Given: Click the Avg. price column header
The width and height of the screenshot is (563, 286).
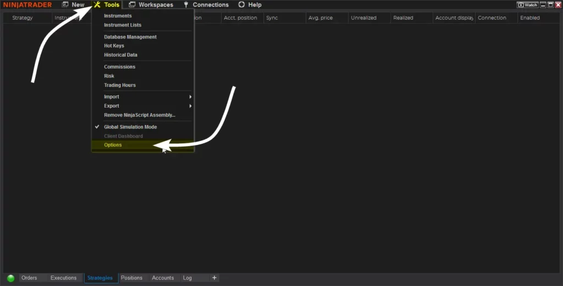Looking at the screenshot, I should 327,18.
